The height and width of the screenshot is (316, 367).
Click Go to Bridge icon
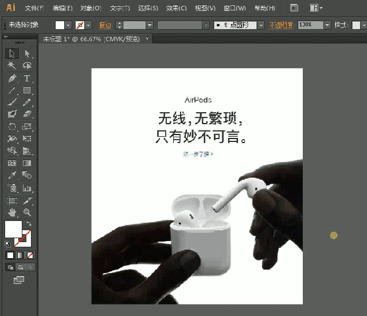[294, 8]
